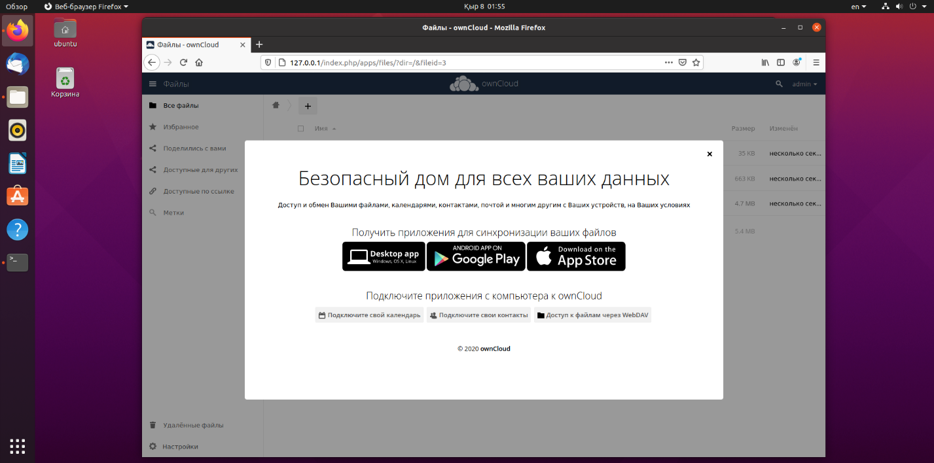Launch Rhythmbox from the dock
Image resolution: width=934 pixels, height=463 pixels.
pos(18,130)
